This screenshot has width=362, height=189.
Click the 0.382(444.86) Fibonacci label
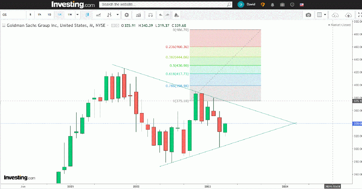point(177,57)
